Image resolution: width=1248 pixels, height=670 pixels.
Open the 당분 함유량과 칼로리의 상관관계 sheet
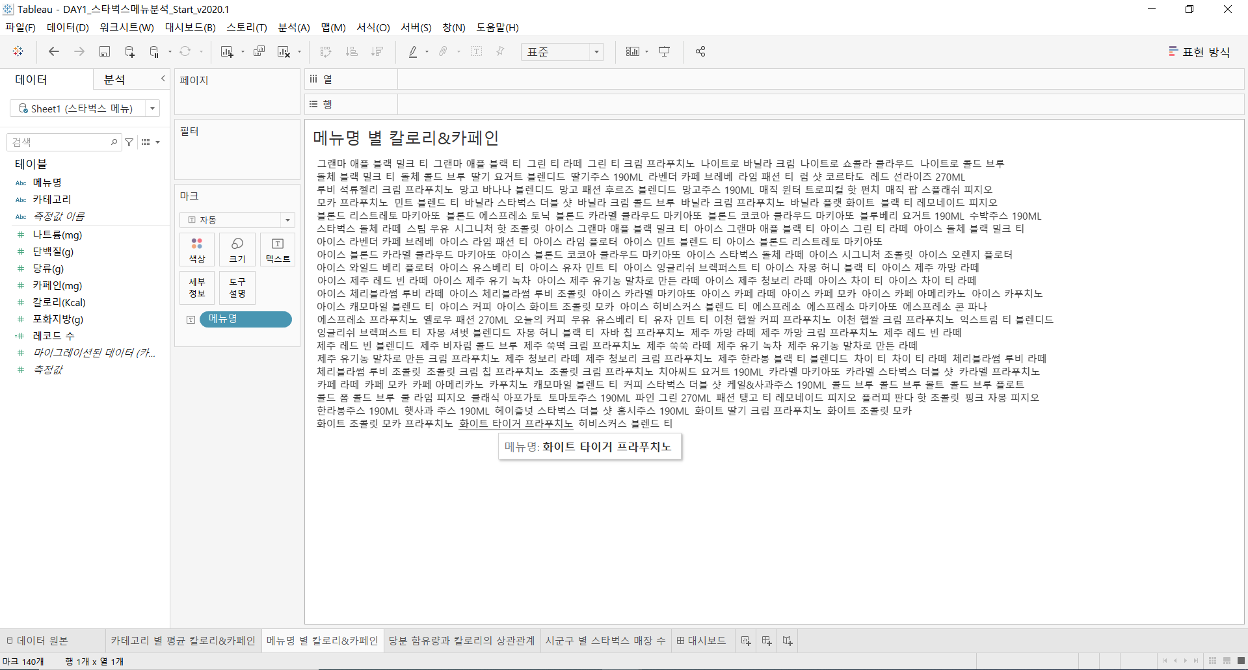click(462, 641)
